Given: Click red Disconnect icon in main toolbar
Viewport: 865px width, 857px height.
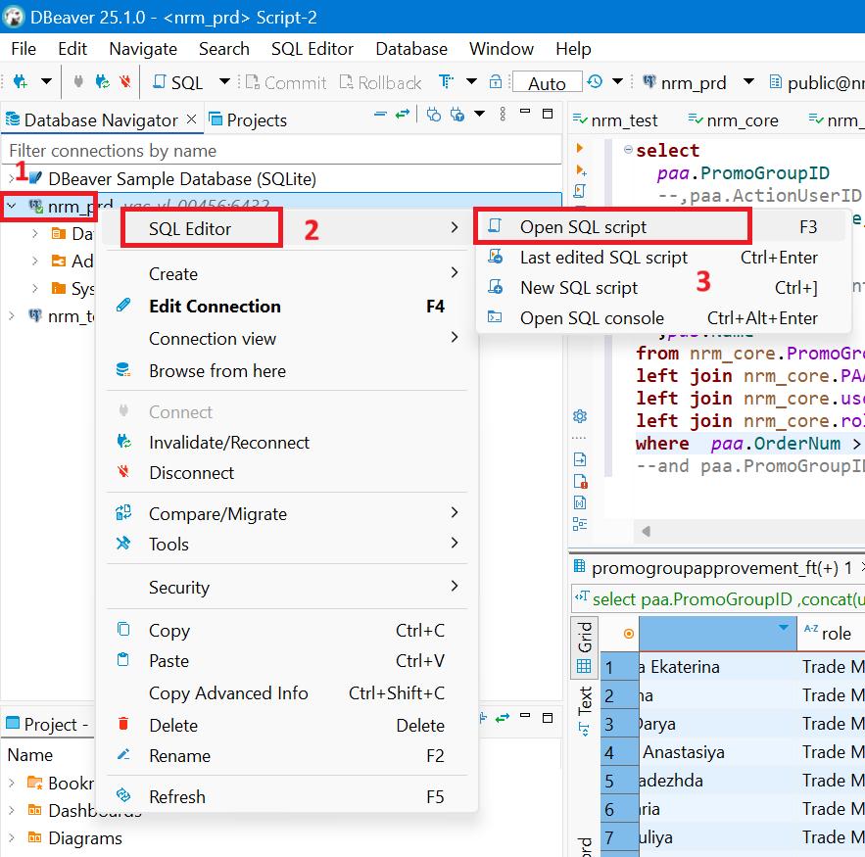Looking at the screenshot, I should point(125,81).
